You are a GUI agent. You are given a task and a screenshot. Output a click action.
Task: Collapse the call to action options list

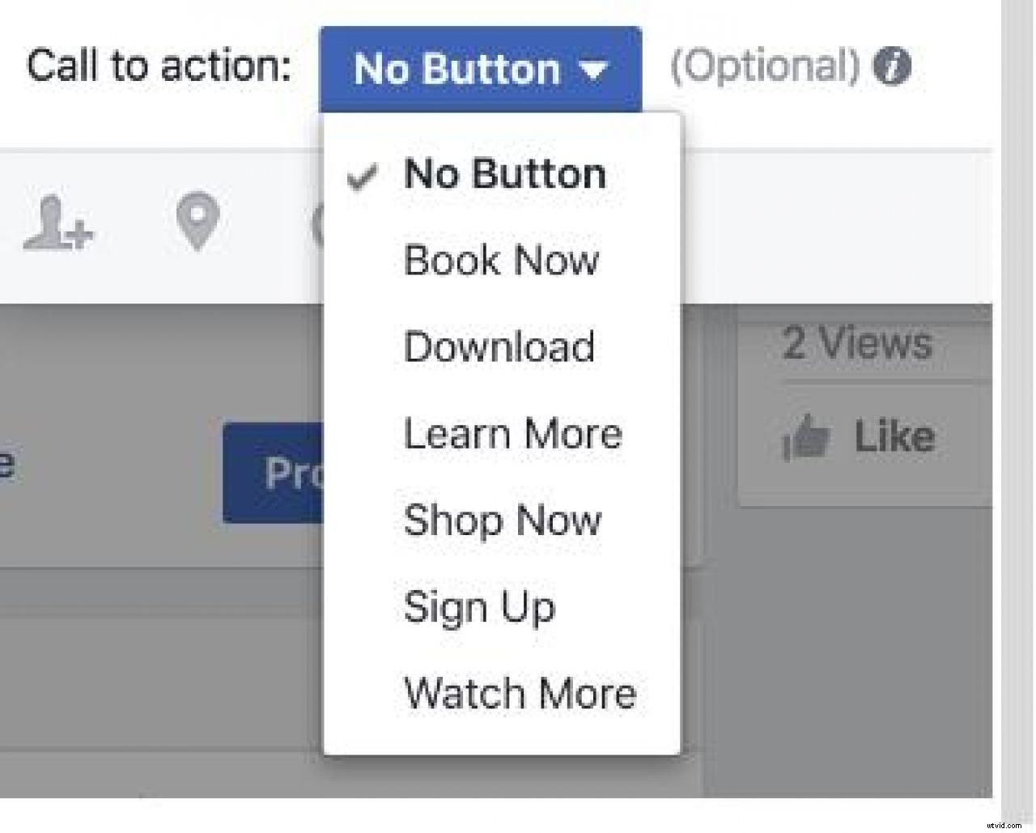pos(481,69)
